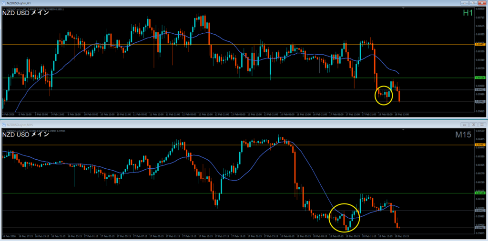Viewport: 488px width, 241px height.
Task: Click the orange price label on M15 chart
Action: click(480, 145)
